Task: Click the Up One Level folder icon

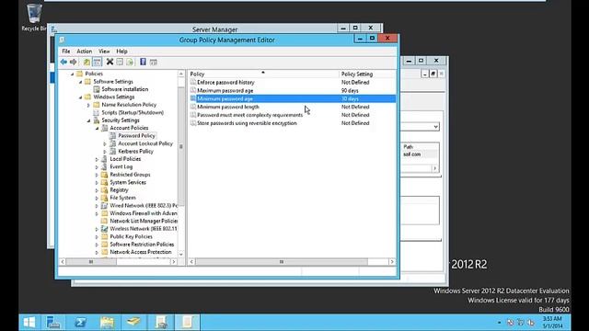Action: (x=87, y=62)
